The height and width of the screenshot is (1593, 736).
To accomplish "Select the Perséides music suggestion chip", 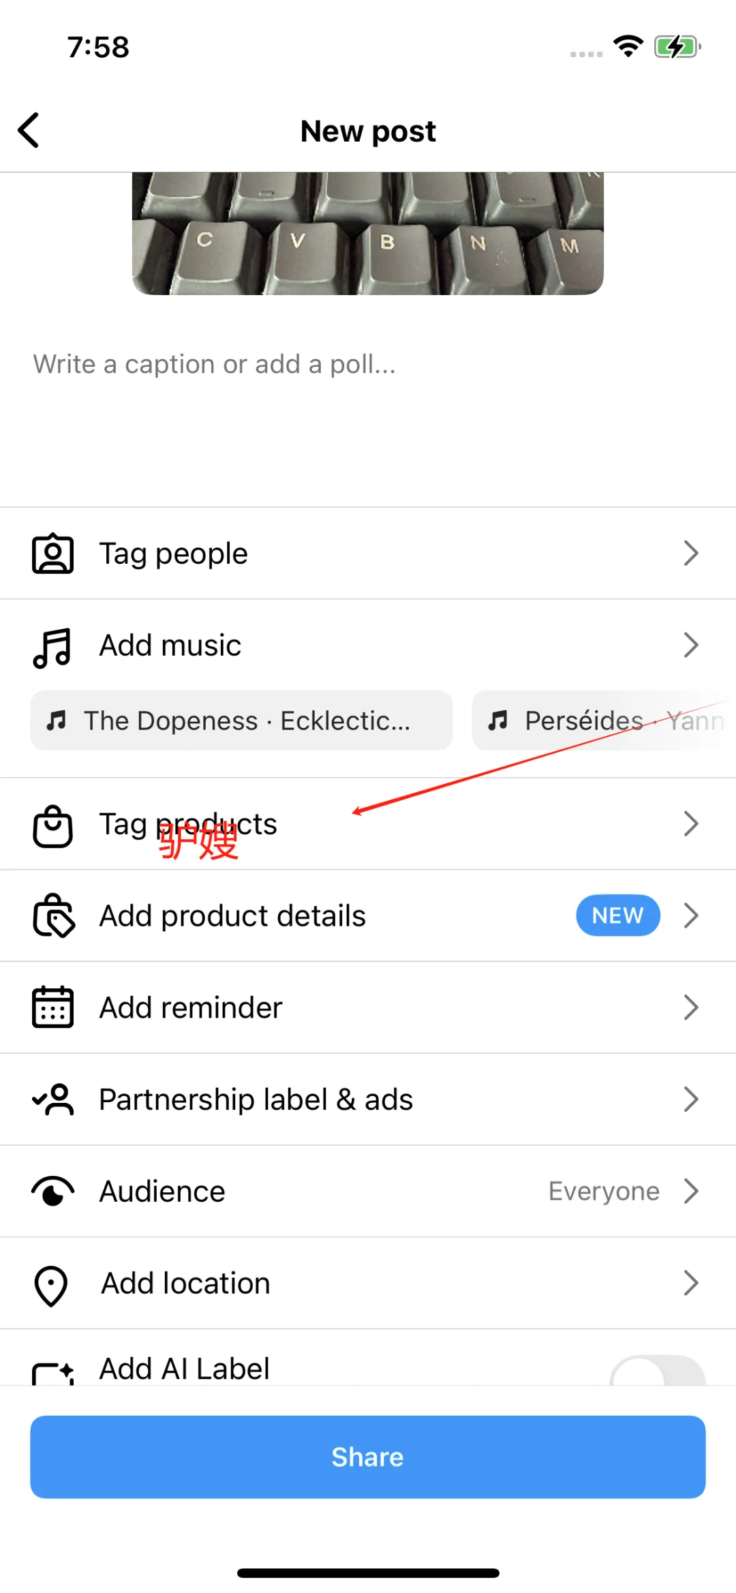I will (604, 720).
